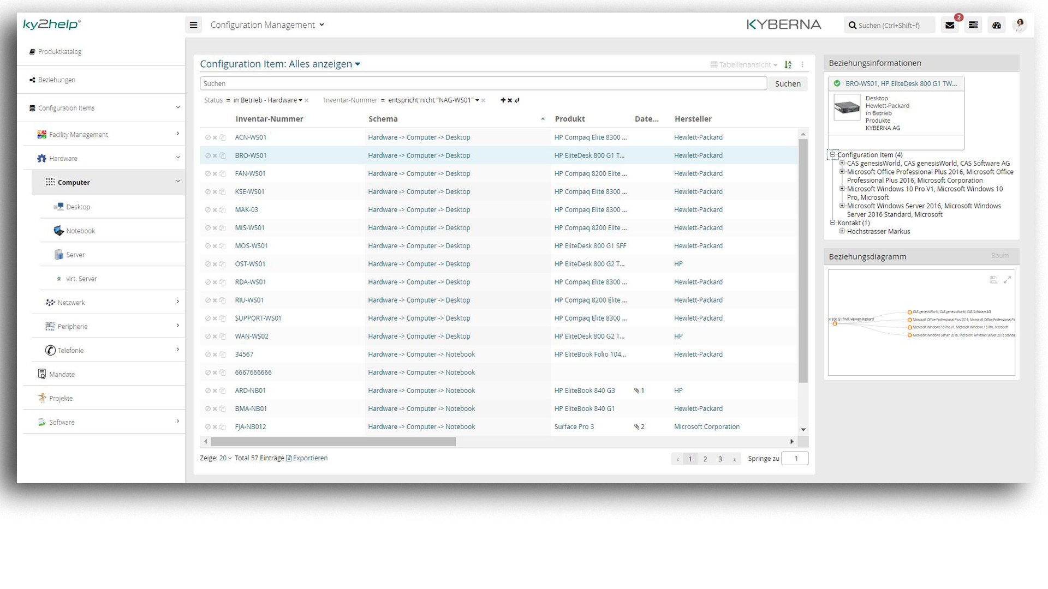The height and width of the screenshot is (589, 1048).
Task: Open the hamburger menu next to Configuration Management
Action: 194,25
